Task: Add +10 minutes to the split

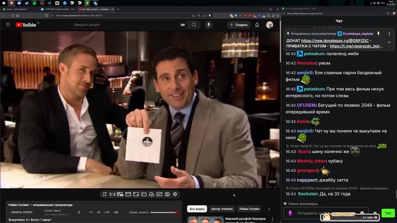Action: click(x=107, y=212)
